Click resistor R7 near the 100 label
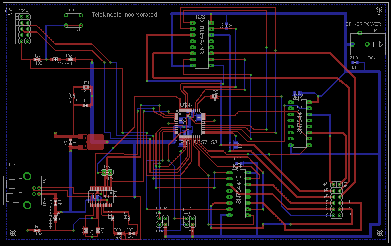The width and height of the screenshot is (391, 246). click(x=37, y=59)
